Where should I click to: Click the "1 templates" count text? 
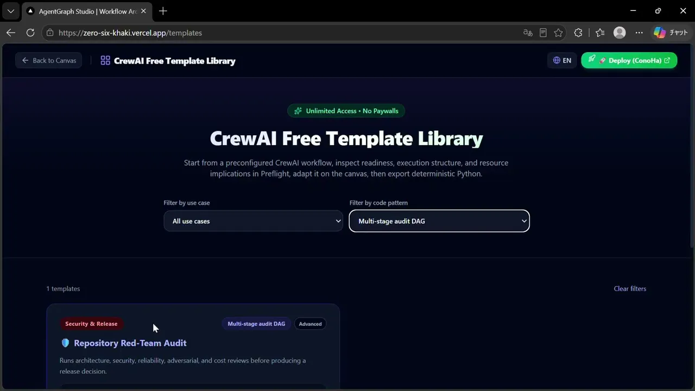(63, 288)
